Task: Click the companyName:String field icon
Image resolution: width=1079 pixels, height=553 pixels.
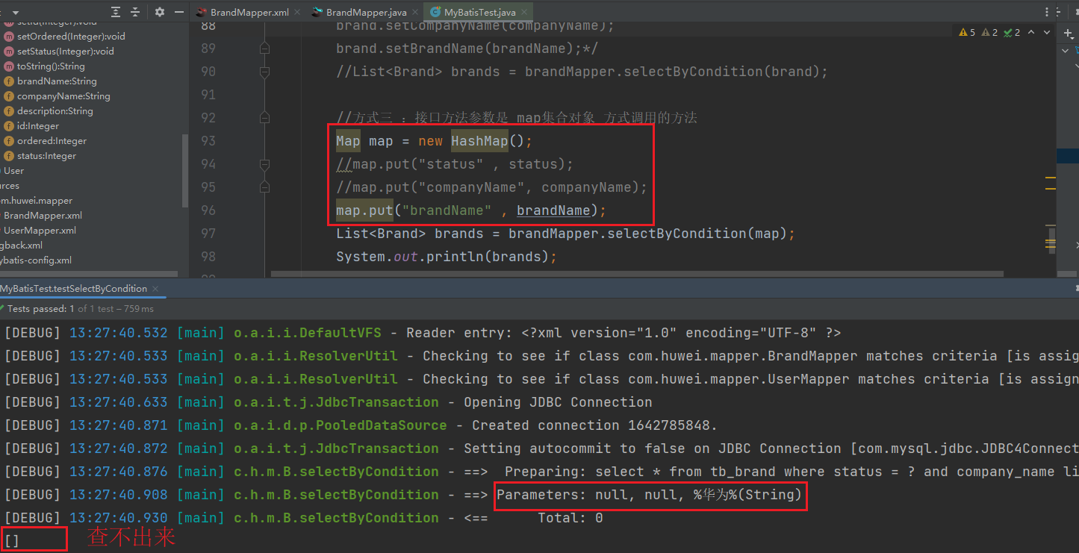Action: (9, 96)
